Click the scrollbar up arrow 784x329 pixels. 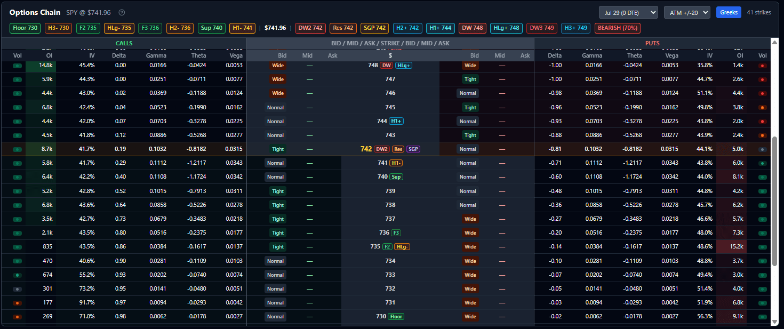(775, 42)
